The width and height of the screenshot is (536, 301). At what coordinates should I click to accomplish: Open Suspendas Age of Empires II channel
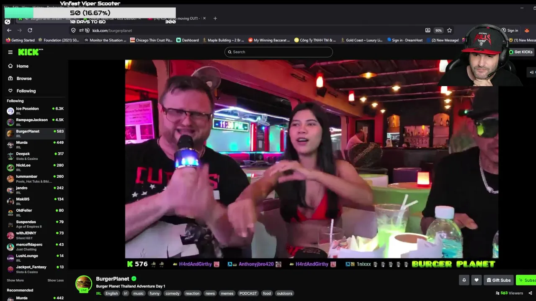(35, 224)
